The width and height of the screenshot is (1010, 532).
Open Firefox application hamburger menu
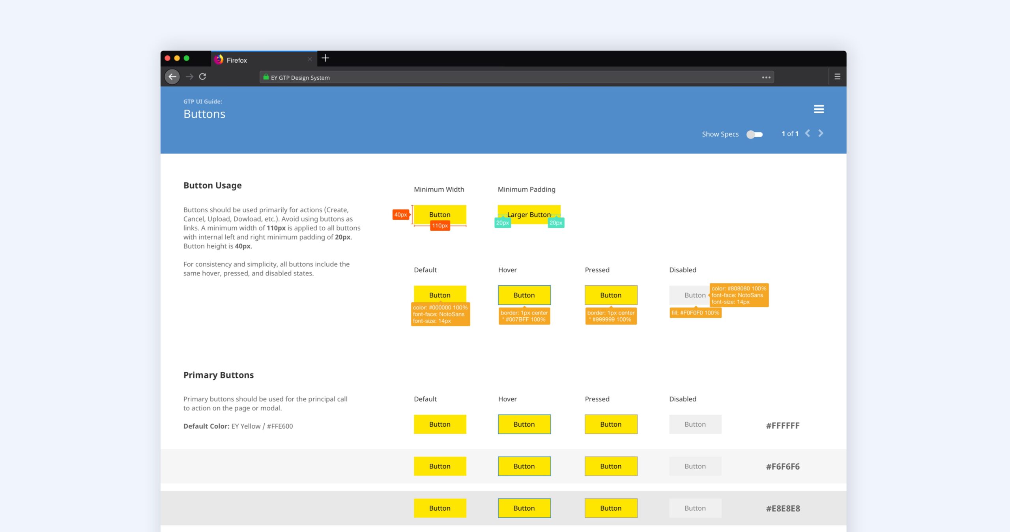tap(837, 77)
